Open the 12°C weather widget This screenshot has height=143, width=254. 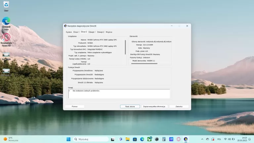point(11,139)
